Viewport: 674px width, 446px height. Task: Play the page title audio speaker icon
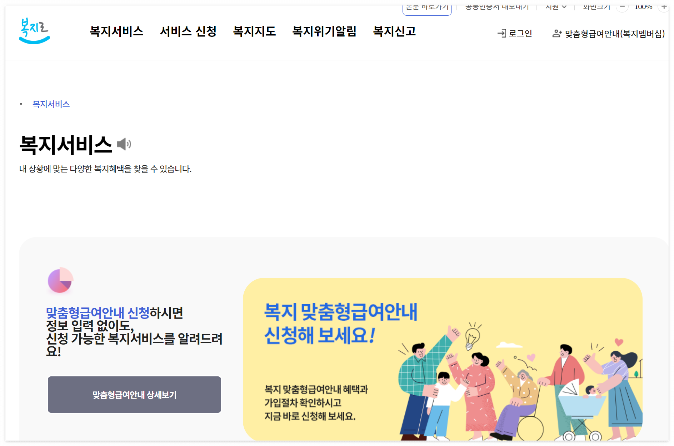(124, 144)
